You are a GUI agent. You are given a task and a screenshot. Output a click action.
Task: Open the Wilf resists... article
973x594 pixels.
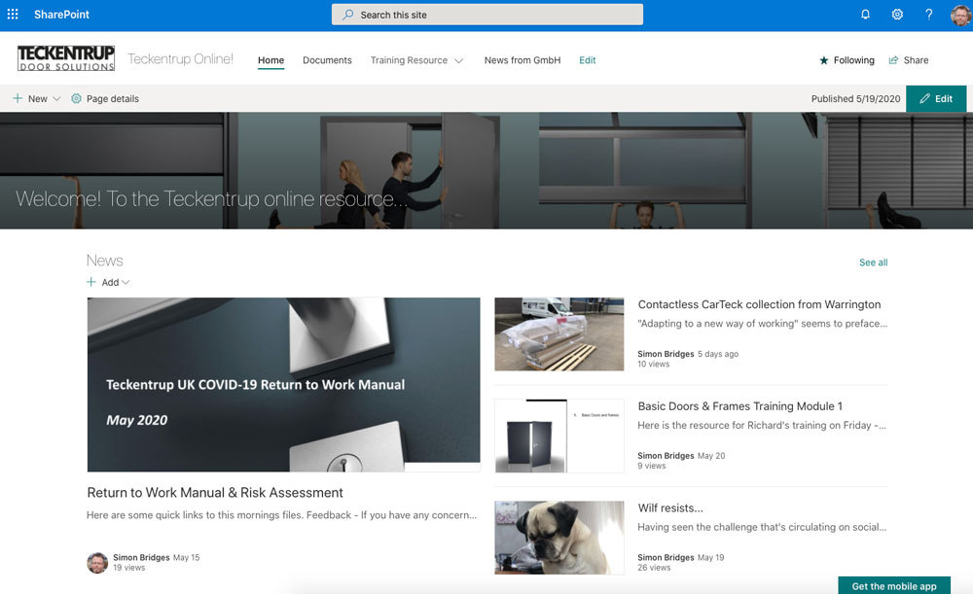click(x=670, y=507)
